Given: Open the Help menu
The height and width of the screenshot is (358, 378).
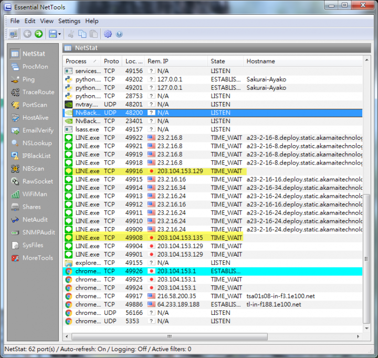Looking at the screenshot, I should point(92,21).
